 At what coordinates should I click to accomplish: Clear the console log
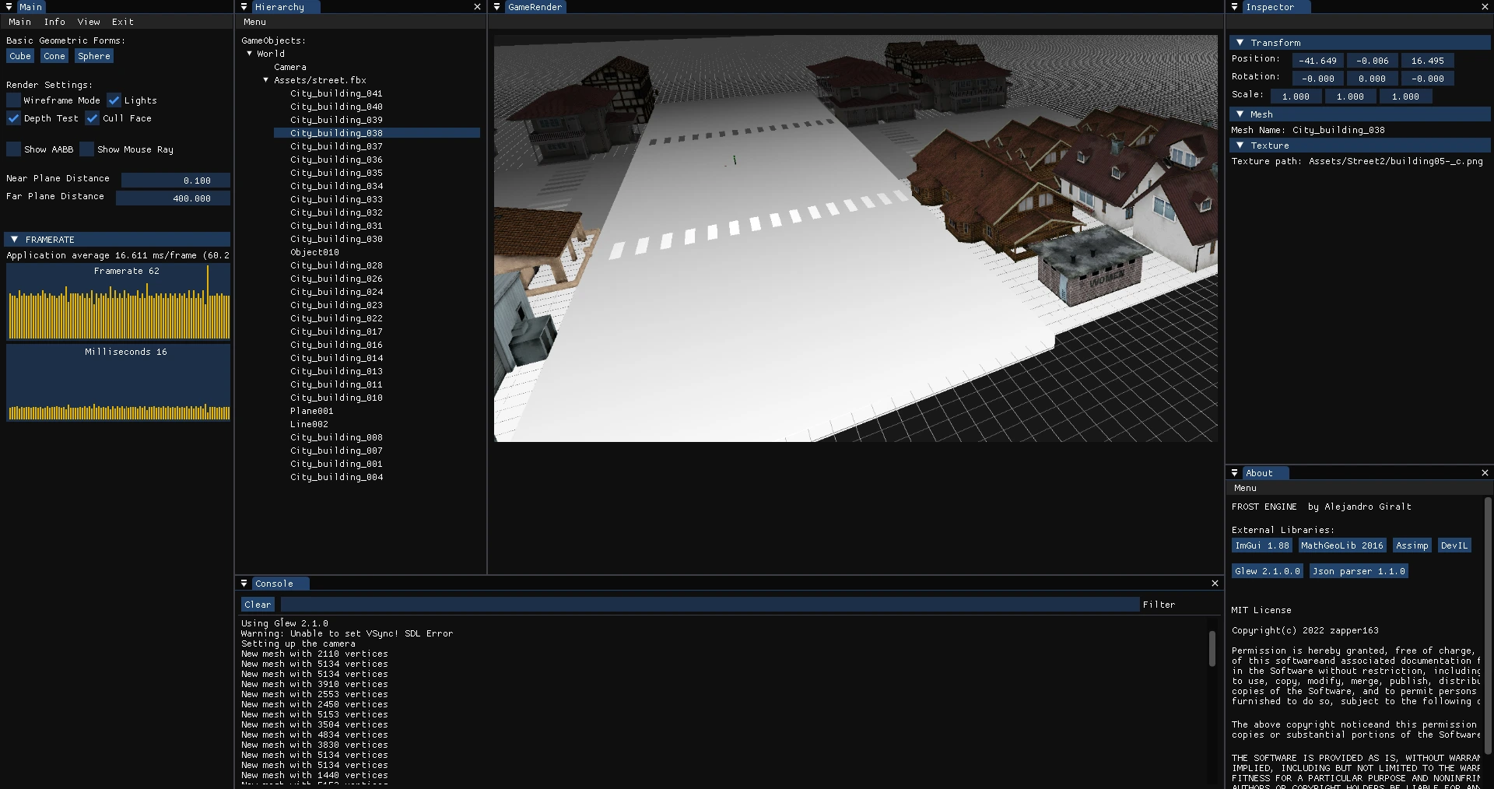coord(258,605)
